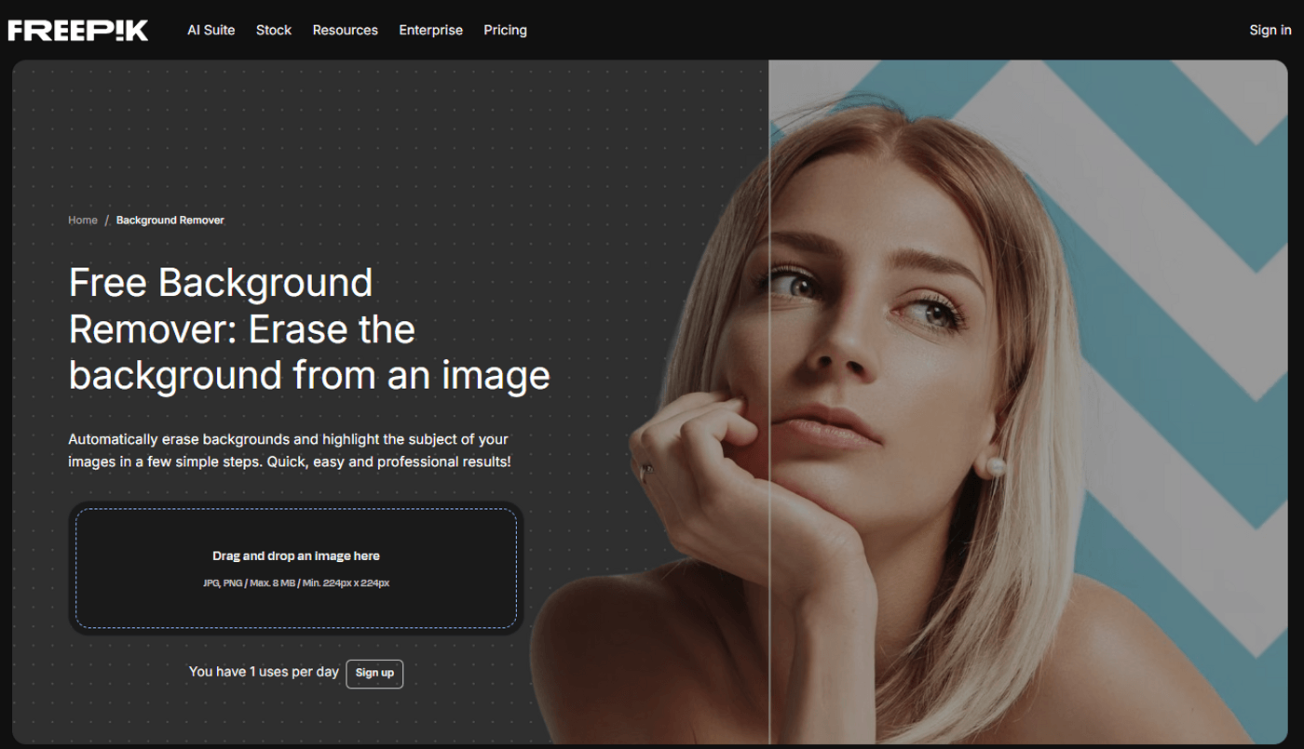
Task: Click the Background Remover breadcrumb
Action: click(170, 221)
